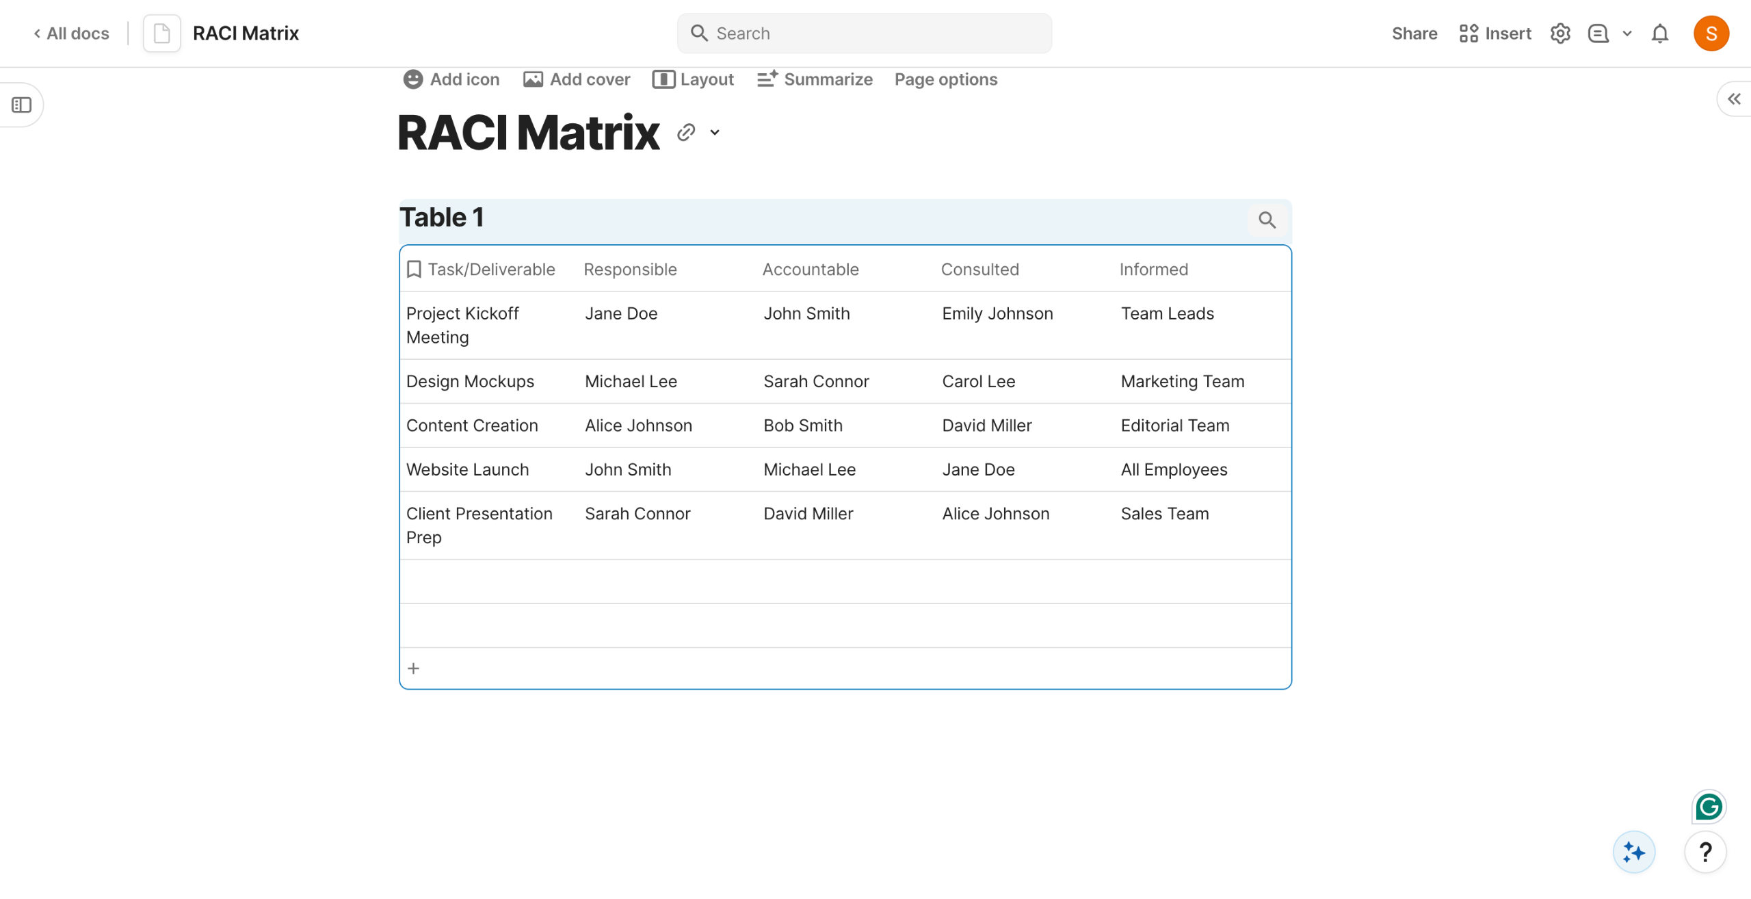The height and width of the screenshot is (899, 1751).
Task: Copy page link via chain icon
Action: 686,133
